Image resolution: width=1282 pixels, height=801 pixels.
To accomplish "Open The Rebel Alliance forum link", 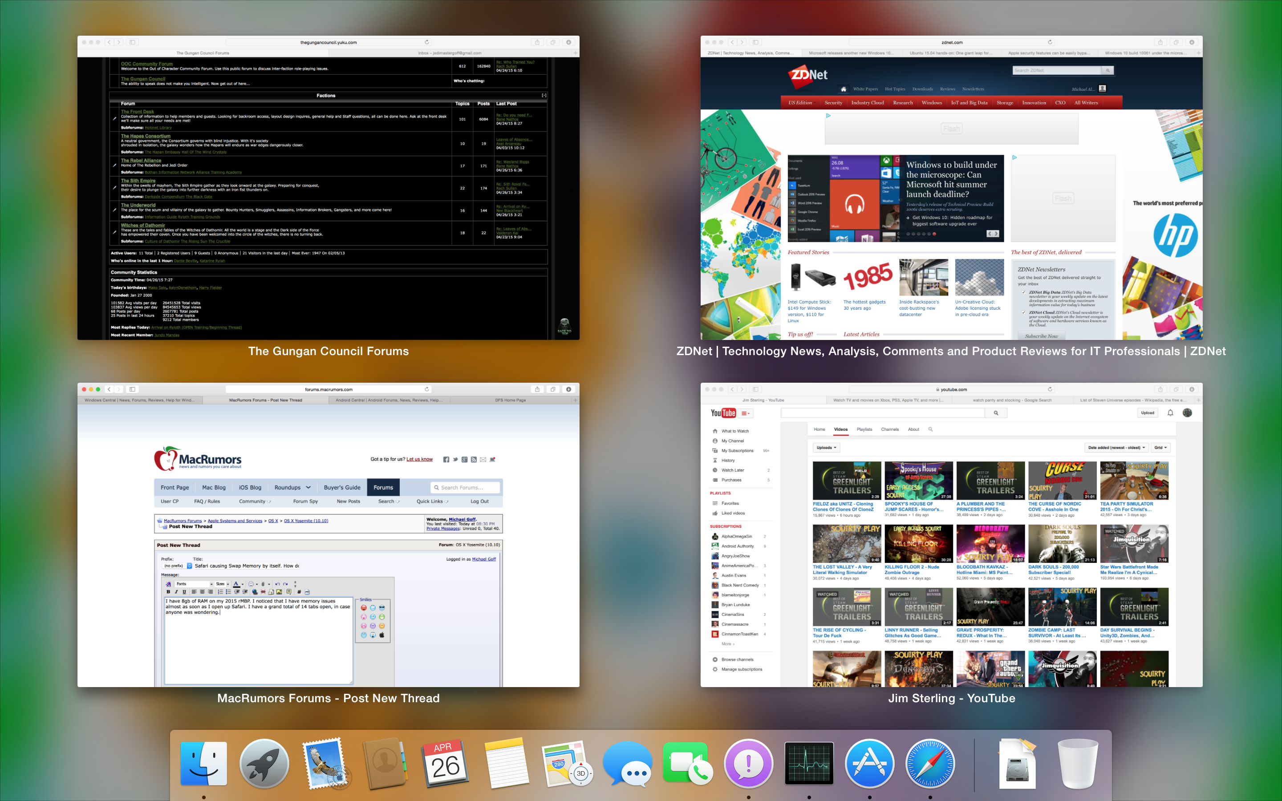I will [x=141, y=161].
